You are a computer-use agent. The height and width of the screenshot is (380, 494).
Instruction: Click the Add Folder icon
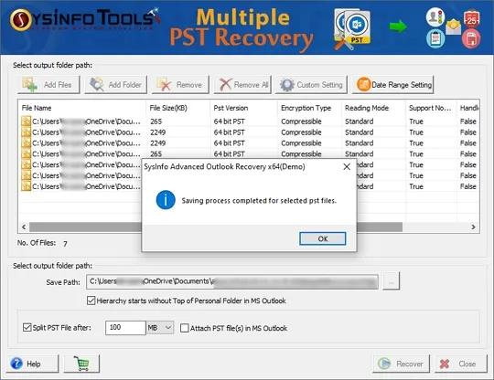[97, 85]
